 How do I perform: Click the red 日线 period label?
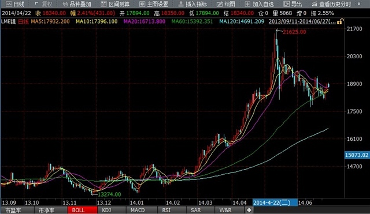[x=23, y=22]
